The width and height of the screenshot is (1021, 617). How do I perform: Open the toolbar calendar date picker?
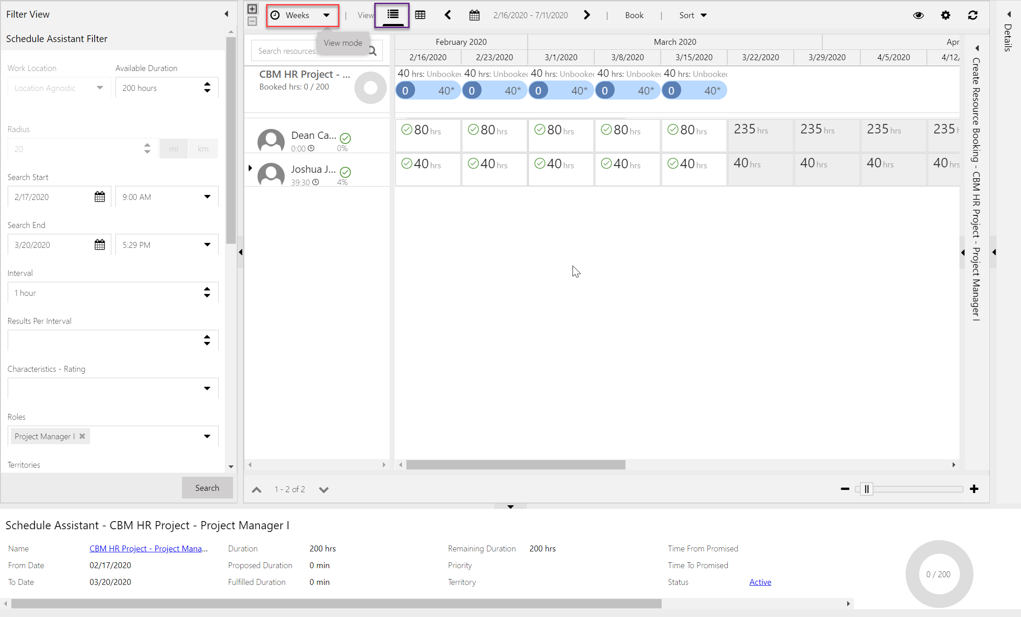click(474, 15)
